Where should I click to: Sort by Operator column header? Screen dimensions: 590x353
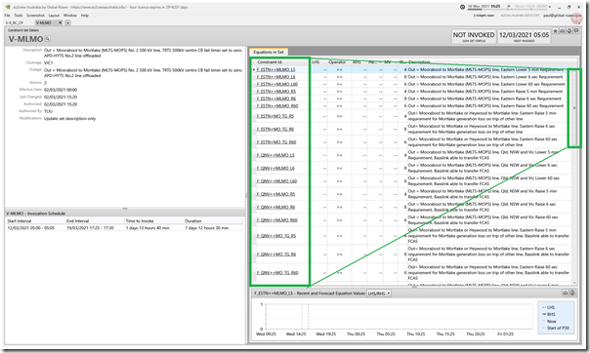coord(337,62)
